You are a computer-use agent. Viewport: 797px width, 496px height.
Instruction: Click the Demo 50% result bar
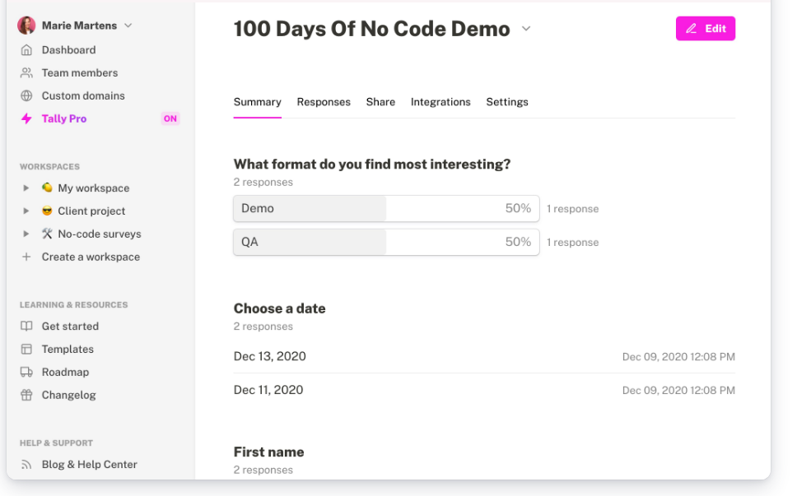386,209
